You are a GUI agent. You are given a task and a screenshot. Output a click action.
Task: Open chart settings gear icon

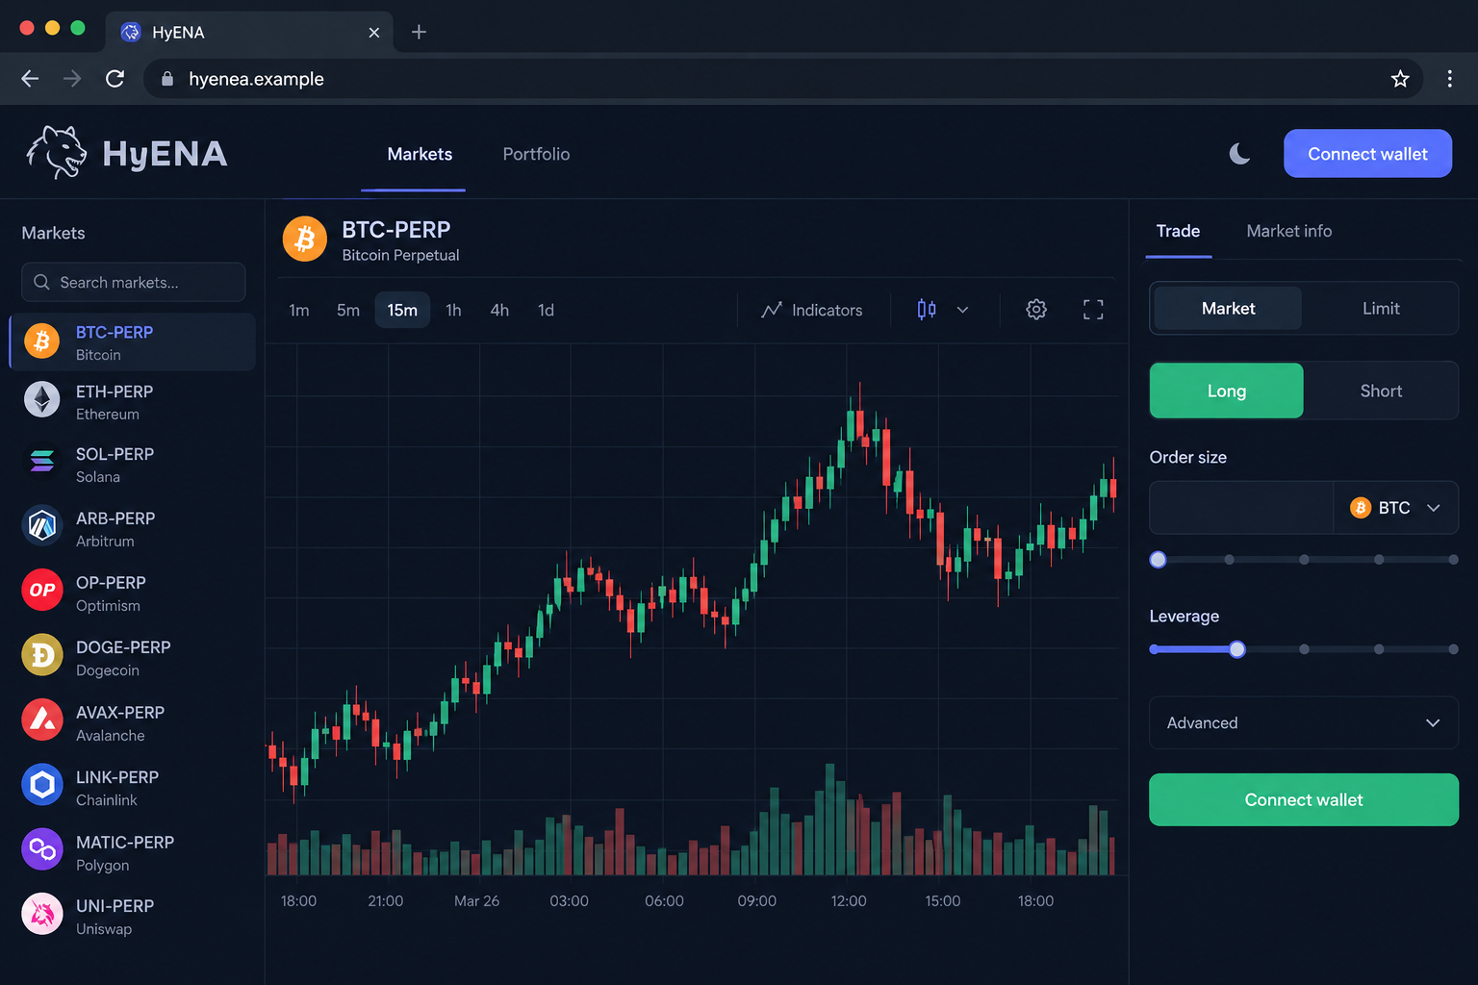1036,310
